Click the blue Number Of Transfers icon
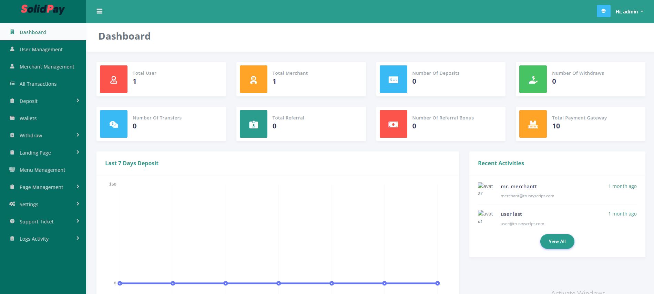The height and width of the screenshot is (294, 654). tap(114, 124)
